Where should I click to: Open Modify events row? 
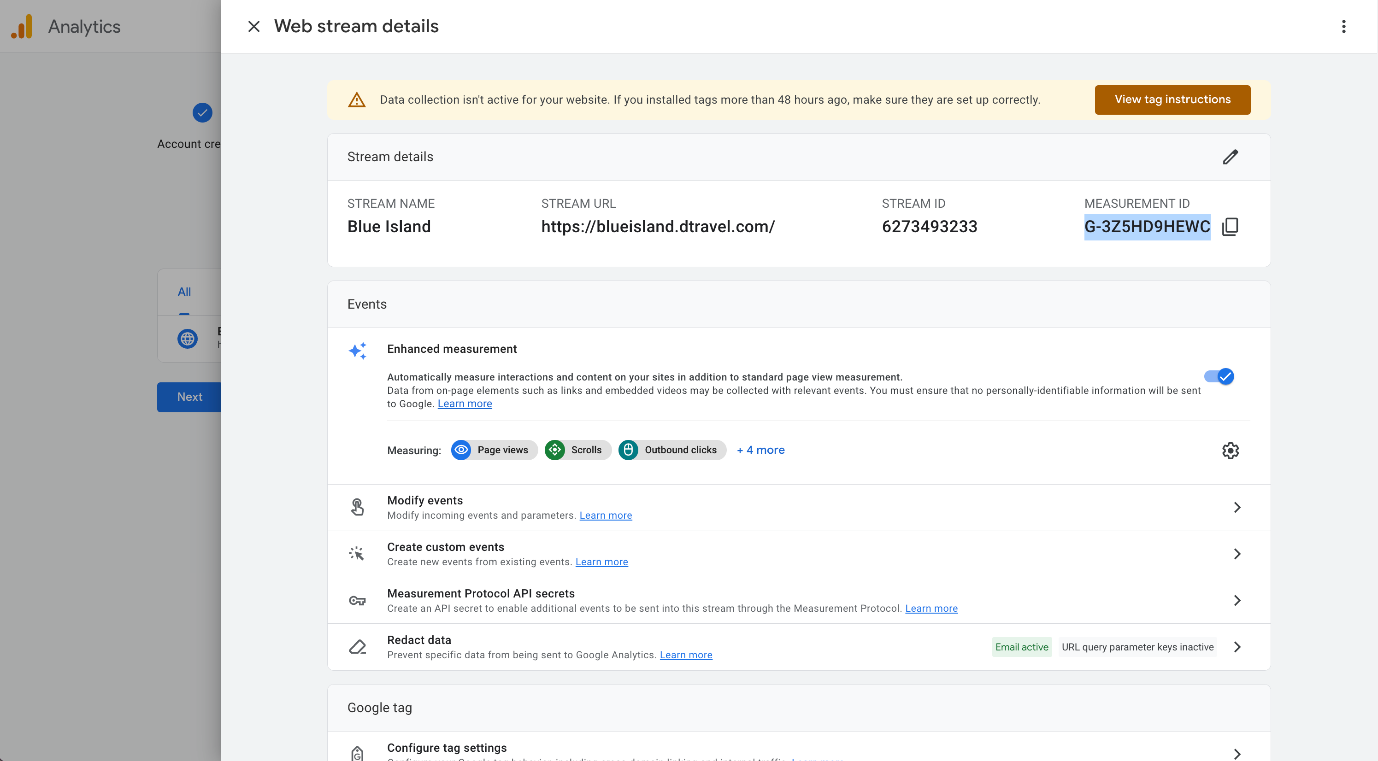click(x=798, y=507)
